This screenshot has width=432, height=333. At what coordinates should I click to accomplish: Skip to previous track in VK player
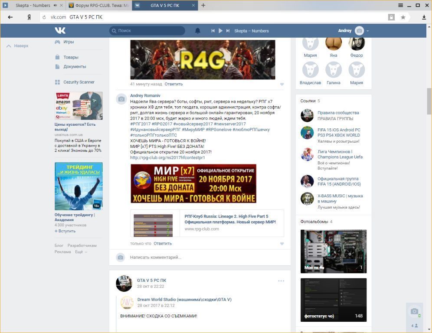pos(213,31)
